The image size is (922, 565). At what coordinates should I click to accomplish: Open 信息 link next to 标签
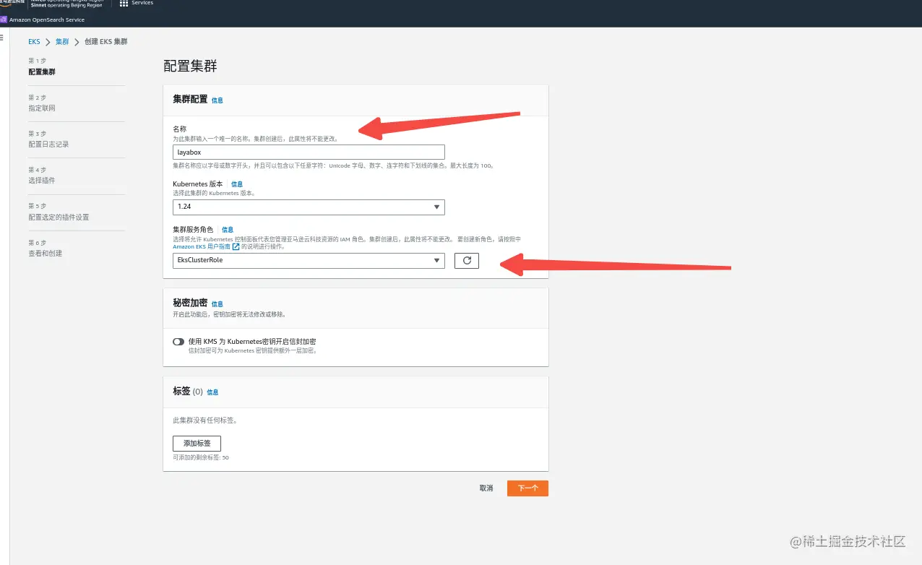click(x=212, y=392)
